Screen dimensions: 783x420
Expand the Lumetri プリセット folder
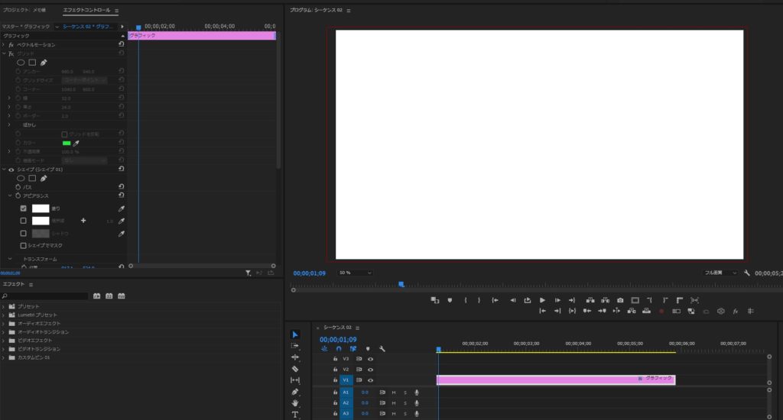pyautogui.click(x=4, y=315)
